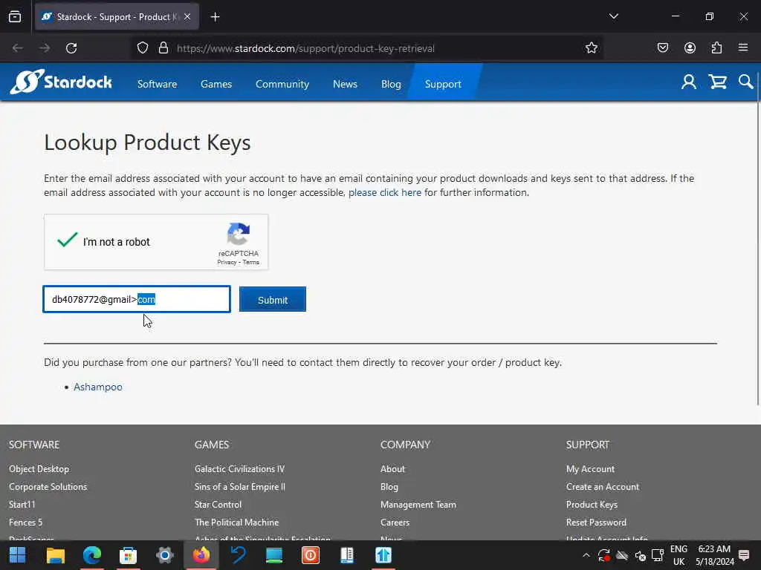Open Galactic Civilizations IV link
The image size is (761, 570).
tap(240, 469)
